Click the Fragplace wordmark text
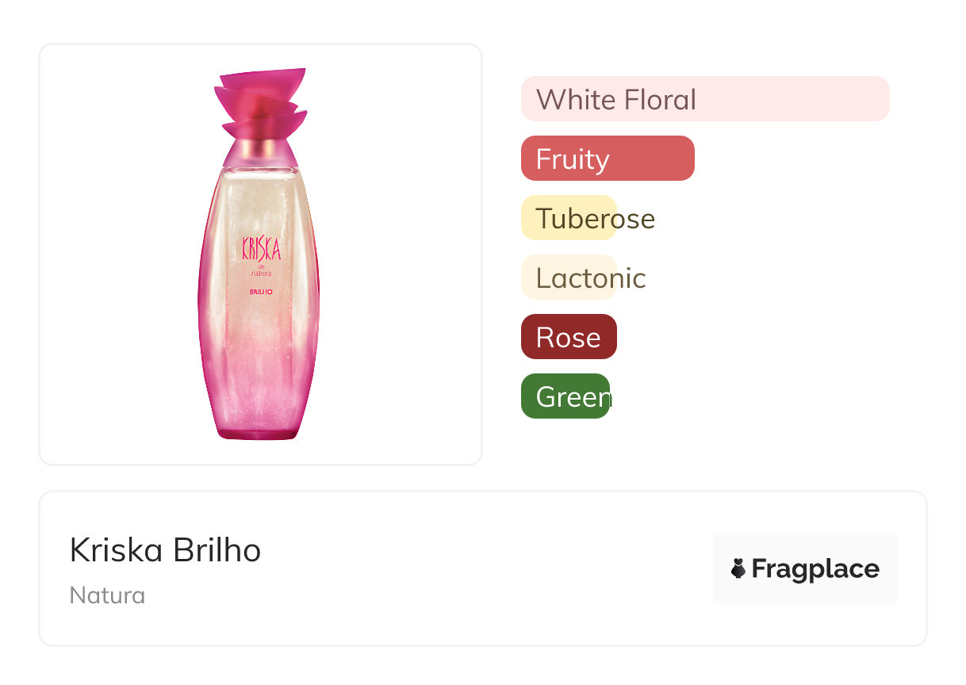The height and width of the screenshot is (685, 966). tap(815, 568)
